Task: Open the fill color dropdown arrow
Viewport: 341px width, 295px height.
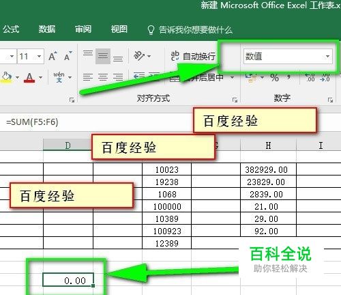Action: pyautogui.click(x=18, y=77)
